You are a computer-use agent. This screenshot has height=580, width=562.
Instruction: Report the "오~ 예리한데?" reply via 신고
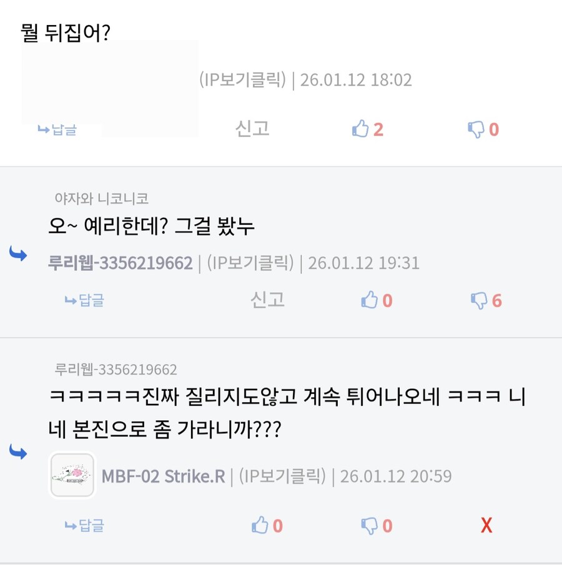(267, 300)
